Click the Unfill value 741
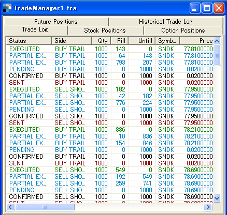Image resolution: width=227 pixels, height=215 pixels. [147, 183]
